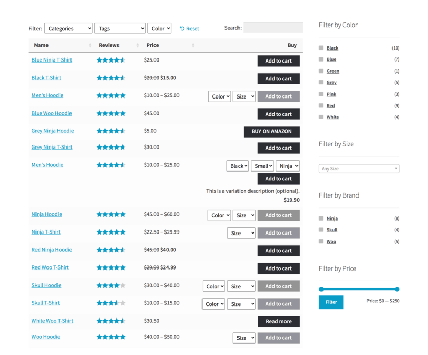The image size is (428, 355).
Task: Enable the Pink color filter
Action: click(320, 94)
